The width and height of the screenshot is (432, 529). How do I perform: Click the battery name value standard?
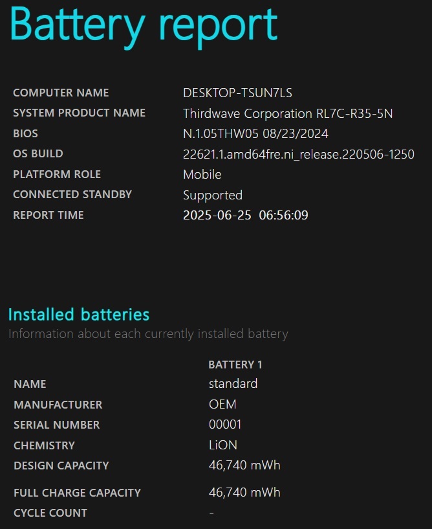(x=233, y=383)
